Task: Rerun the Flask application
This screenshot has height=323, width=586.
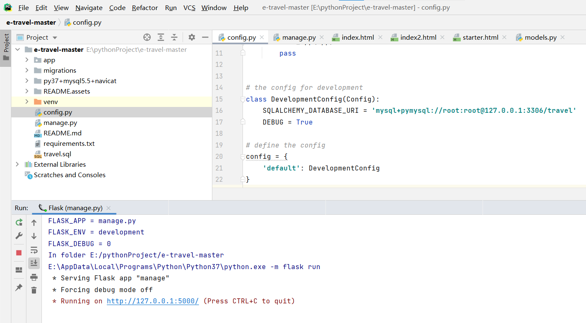Action: [x=19, y=222]
